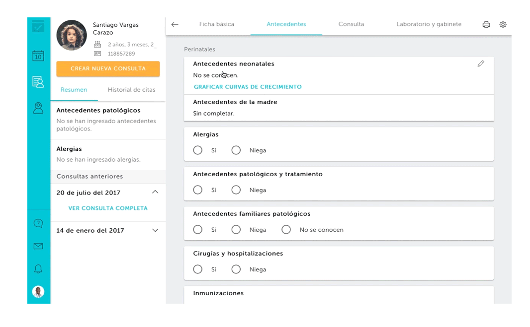Click VER CONSULTA COMPLETA link
The width and height of the screenshot is (530, 327).
click(108, 208)
